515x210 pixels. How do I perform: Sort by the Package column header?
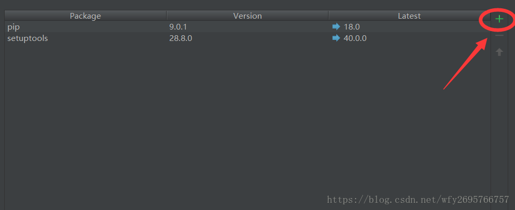pos(85,16)
